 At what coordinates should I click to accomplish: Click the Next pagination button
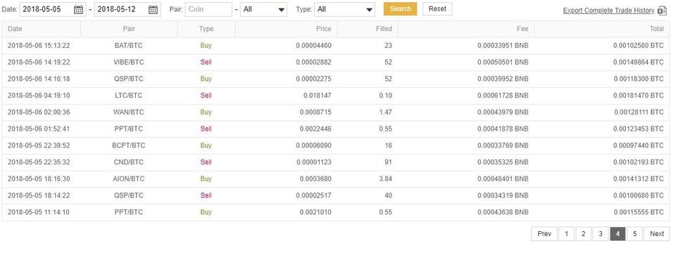[x=657, y=234]
